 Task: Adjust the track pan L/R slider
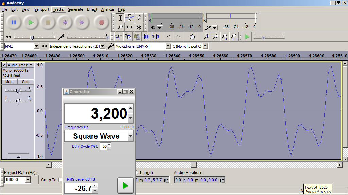[x=18, y=101]
